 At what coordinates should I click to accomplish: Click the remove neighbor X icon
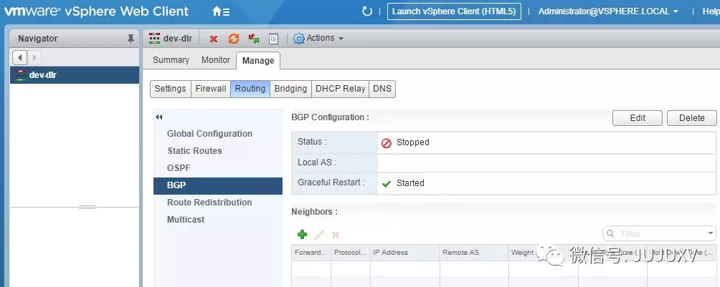point(336,235)
